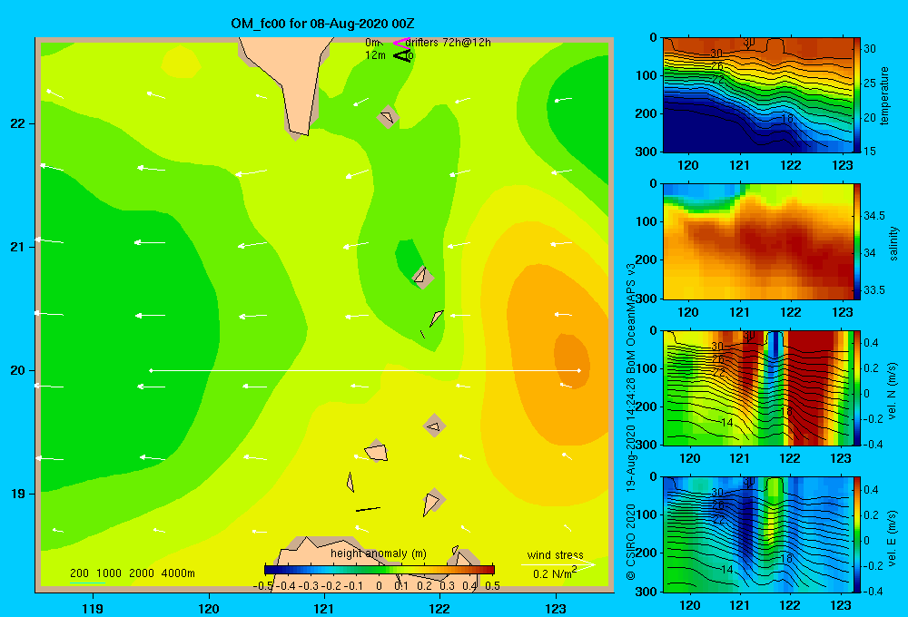Click the '34.5' salinity scale tick label
The image size is (908, 617).
click(x=873, y=216)
